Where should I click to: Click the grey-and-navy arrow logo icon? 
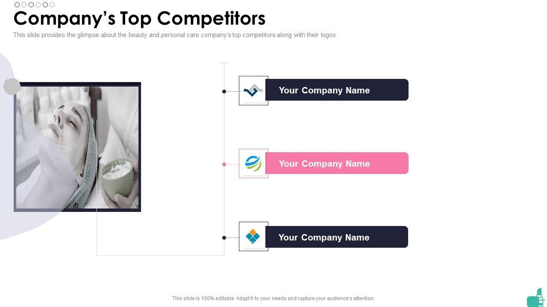point(253,90)
